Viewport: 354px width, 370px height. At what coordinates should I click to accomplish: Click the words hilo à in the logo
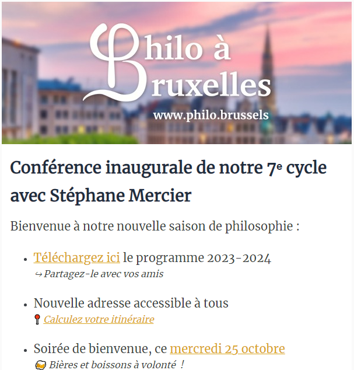(187, 47)
